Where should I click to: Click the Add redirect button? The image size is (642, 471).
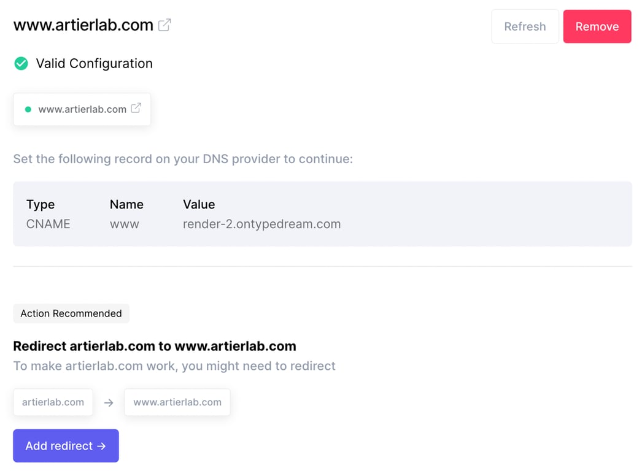point(66,446)
